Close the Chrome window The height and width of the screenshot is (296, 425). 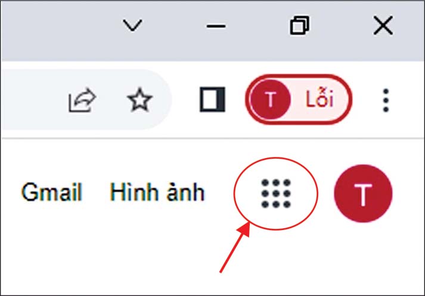(383, 26)
